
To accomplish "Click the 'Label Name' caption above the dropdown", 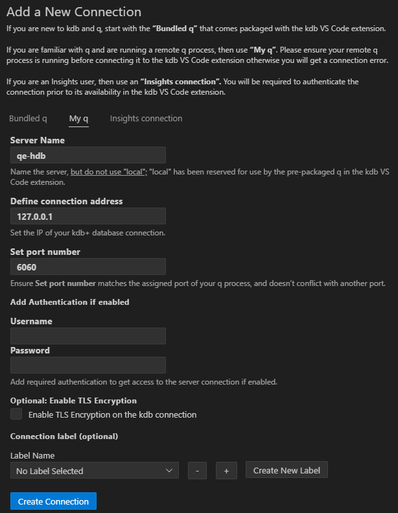I will 32,455.
